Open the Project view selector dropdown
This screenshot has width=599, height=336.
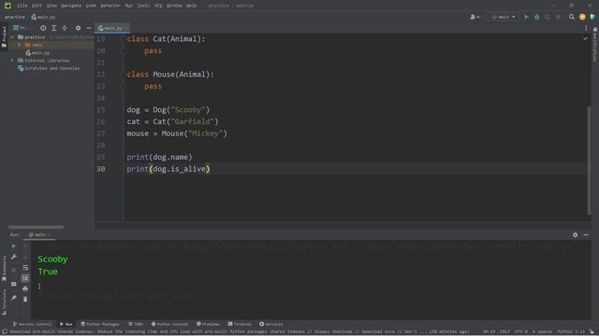[22, 28]
